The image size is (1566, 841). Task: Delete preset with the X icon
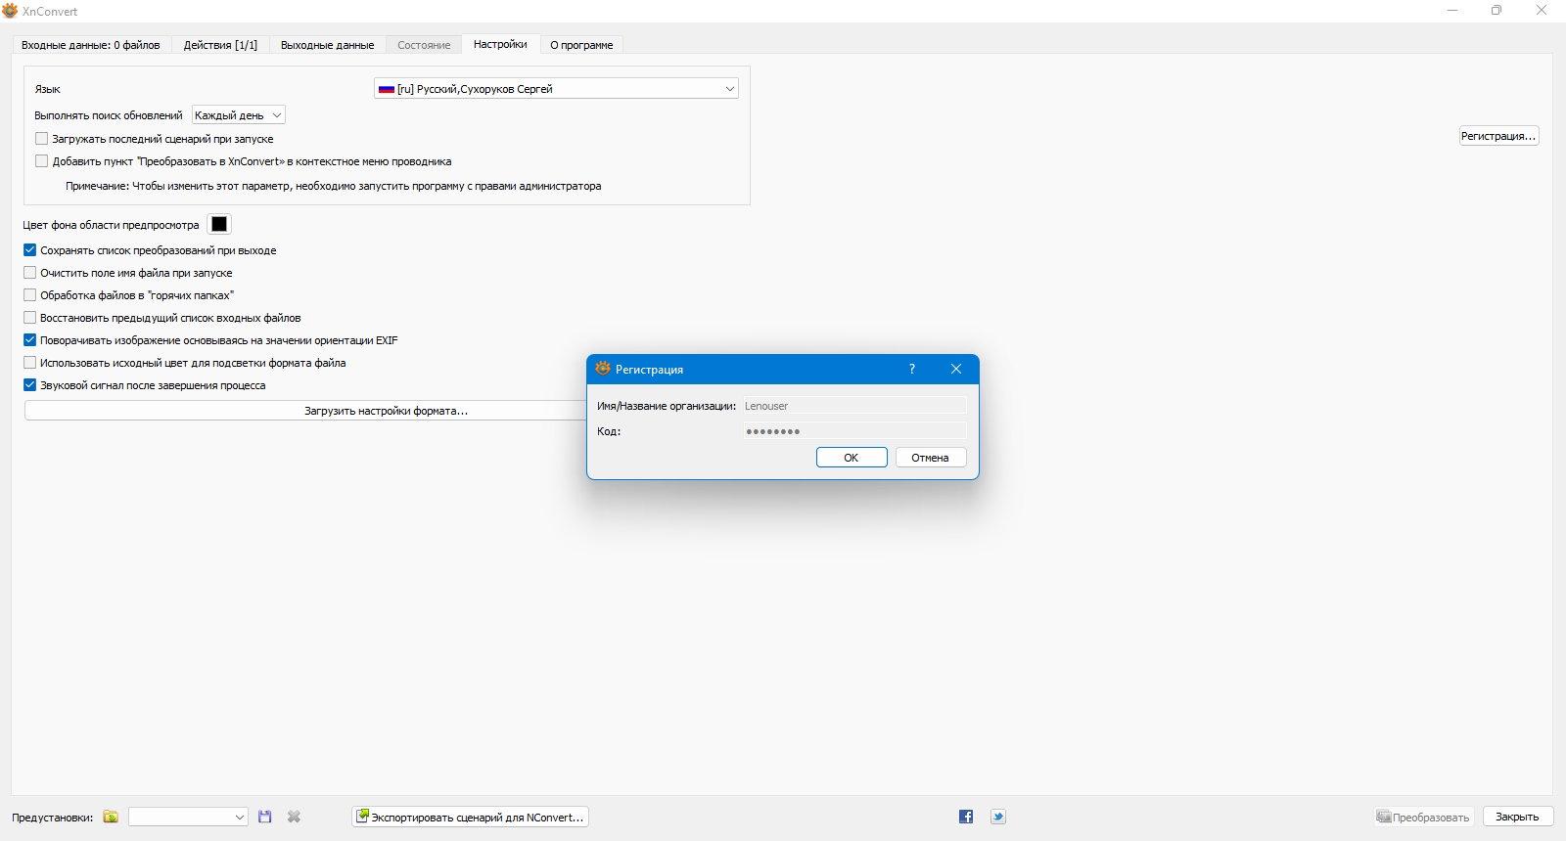294,817
